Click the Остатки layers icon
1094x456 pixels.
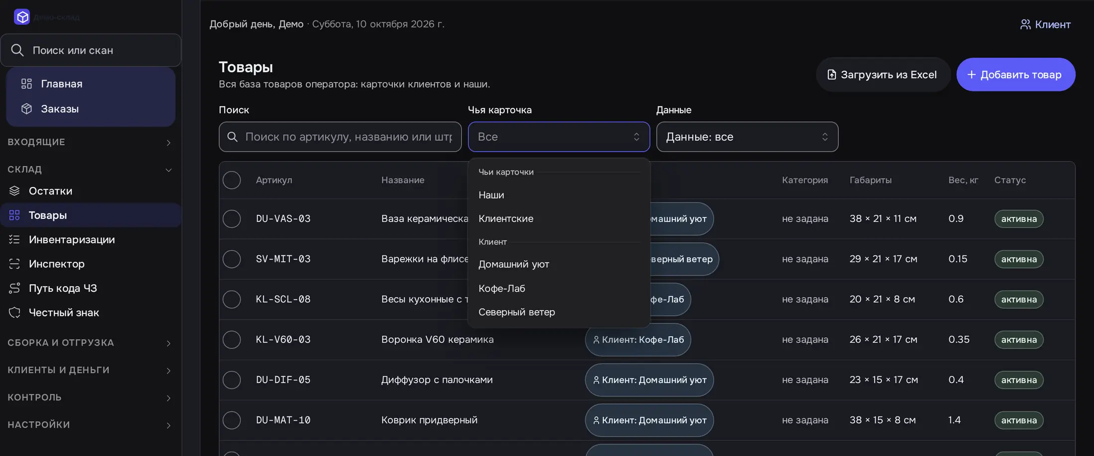click(14, 191)
